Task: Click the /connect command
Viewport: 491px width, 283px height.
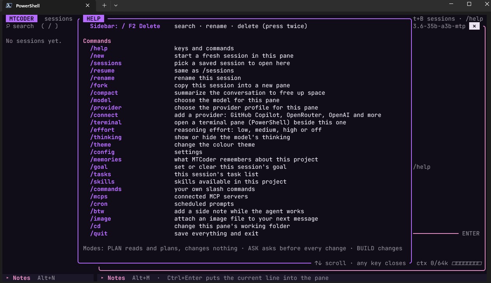Action: pyautogui.click(x=104, y=115)
